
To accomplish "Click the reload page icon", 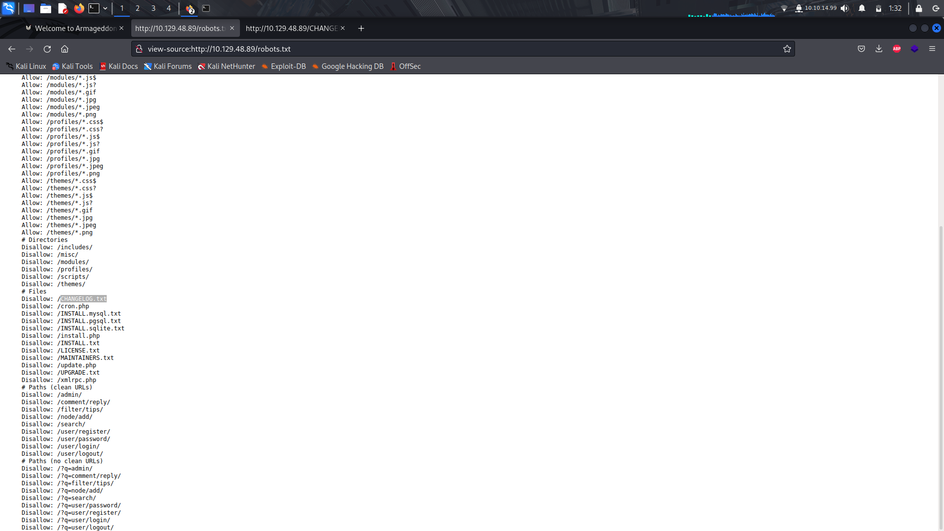I will [x=47, y=49].
